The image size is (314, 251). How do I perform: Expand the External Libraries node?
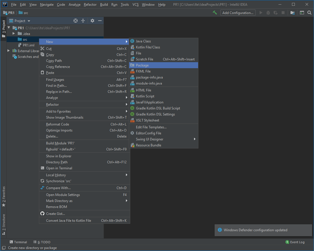[x=9, y=51]
